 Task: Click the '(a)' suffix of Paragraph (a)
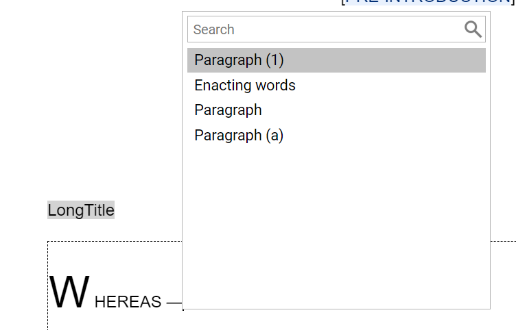tap(274, 136)
